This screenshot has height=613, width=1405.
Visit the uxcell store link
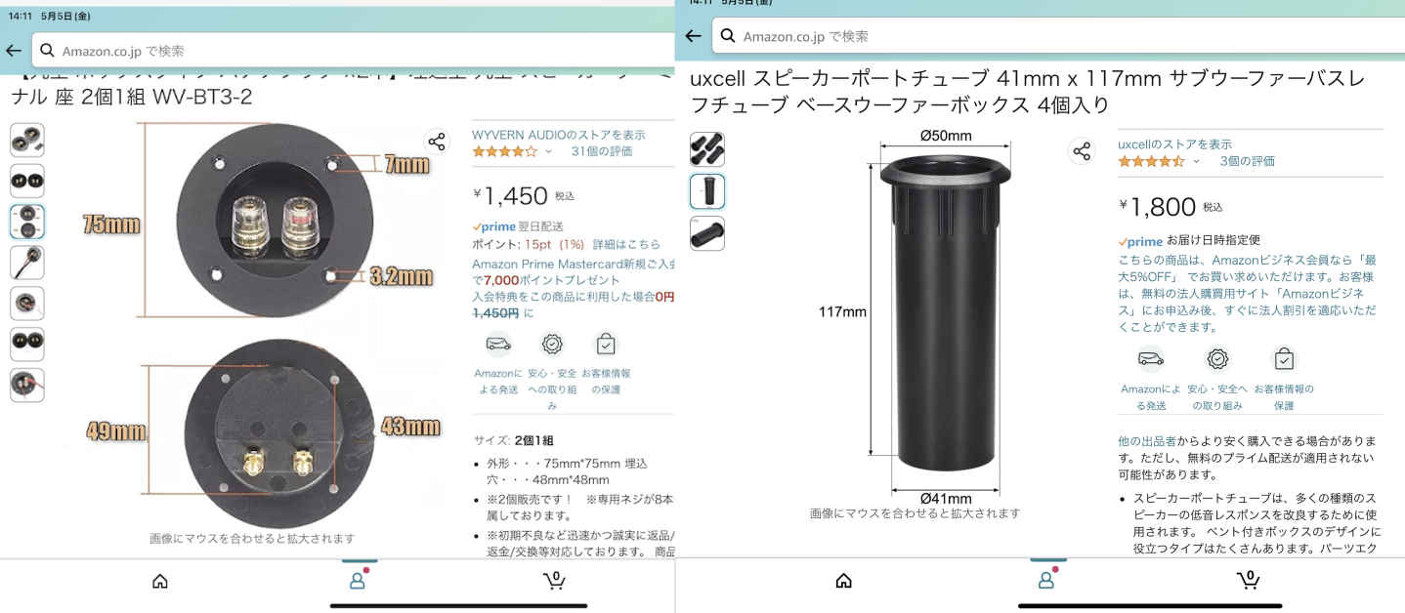[x=1174, y=144]
